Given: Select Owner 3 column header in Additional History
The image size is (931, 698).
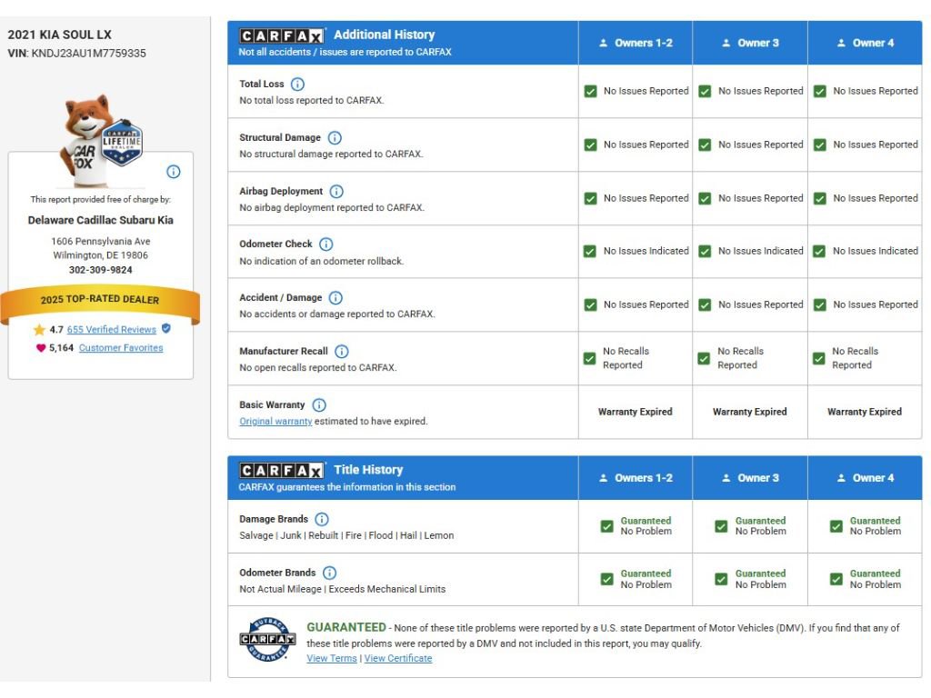Looking at the screenshot, I should 750,43.
